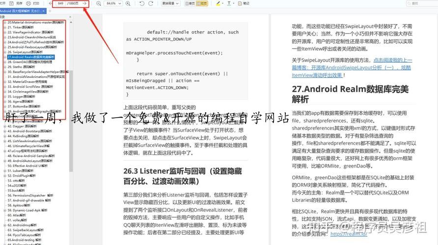Click the page number input field

pos(60,3)
